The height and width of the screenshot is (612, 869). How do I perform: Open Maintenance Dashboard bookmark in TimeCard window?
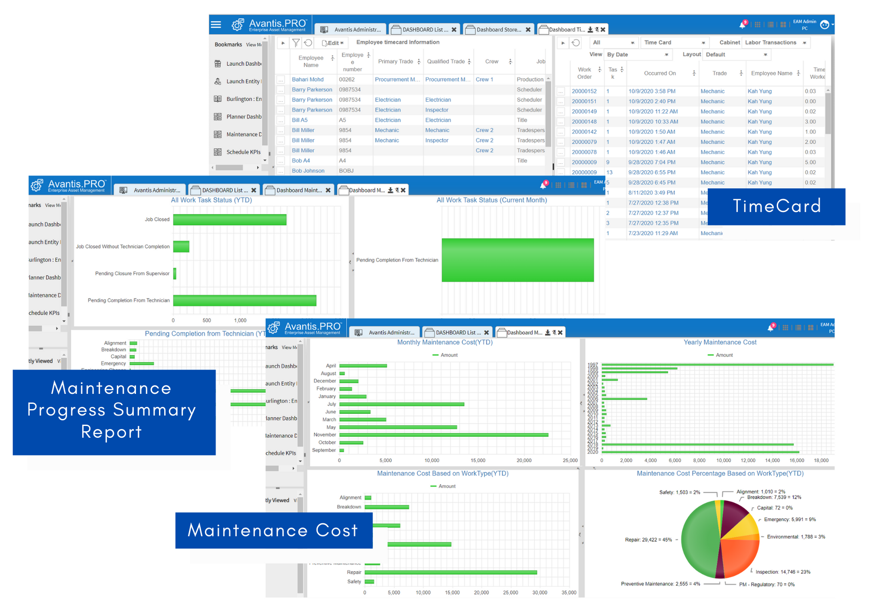[239, 134]
